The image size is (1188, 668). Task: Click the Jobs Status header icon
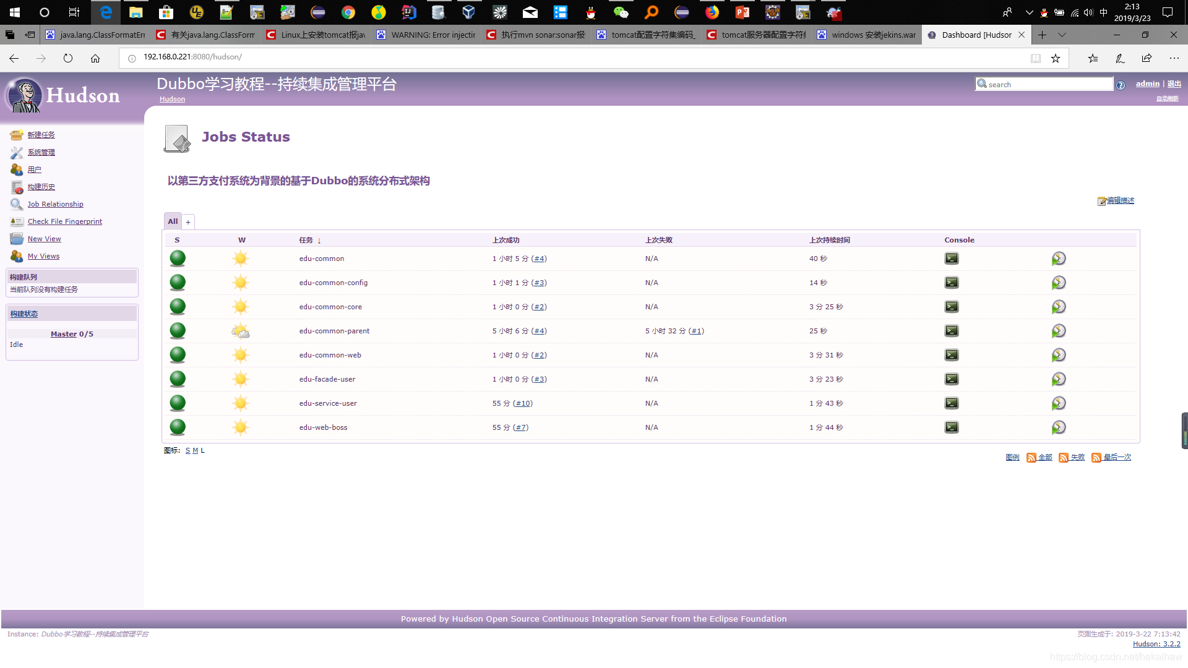(177, 139)
